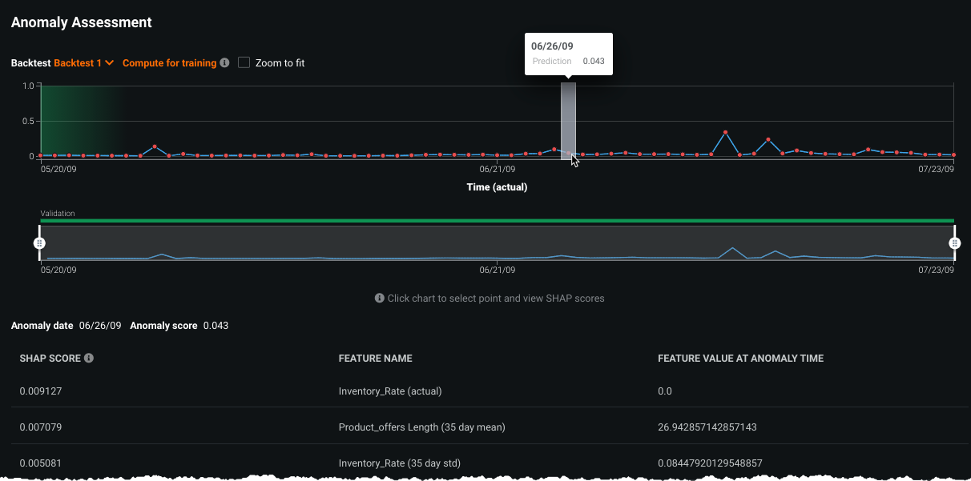Viewport: 971px width, 481px height.
Task: Click the highlighted 06/26/09 bar in chart
Action: click(x=568, y=120)
